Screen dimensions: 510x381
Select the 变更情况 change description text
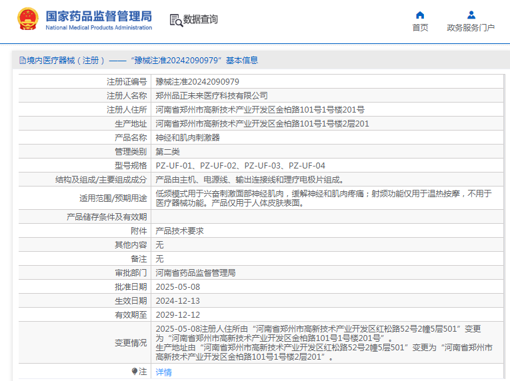(x=324, y=342)
